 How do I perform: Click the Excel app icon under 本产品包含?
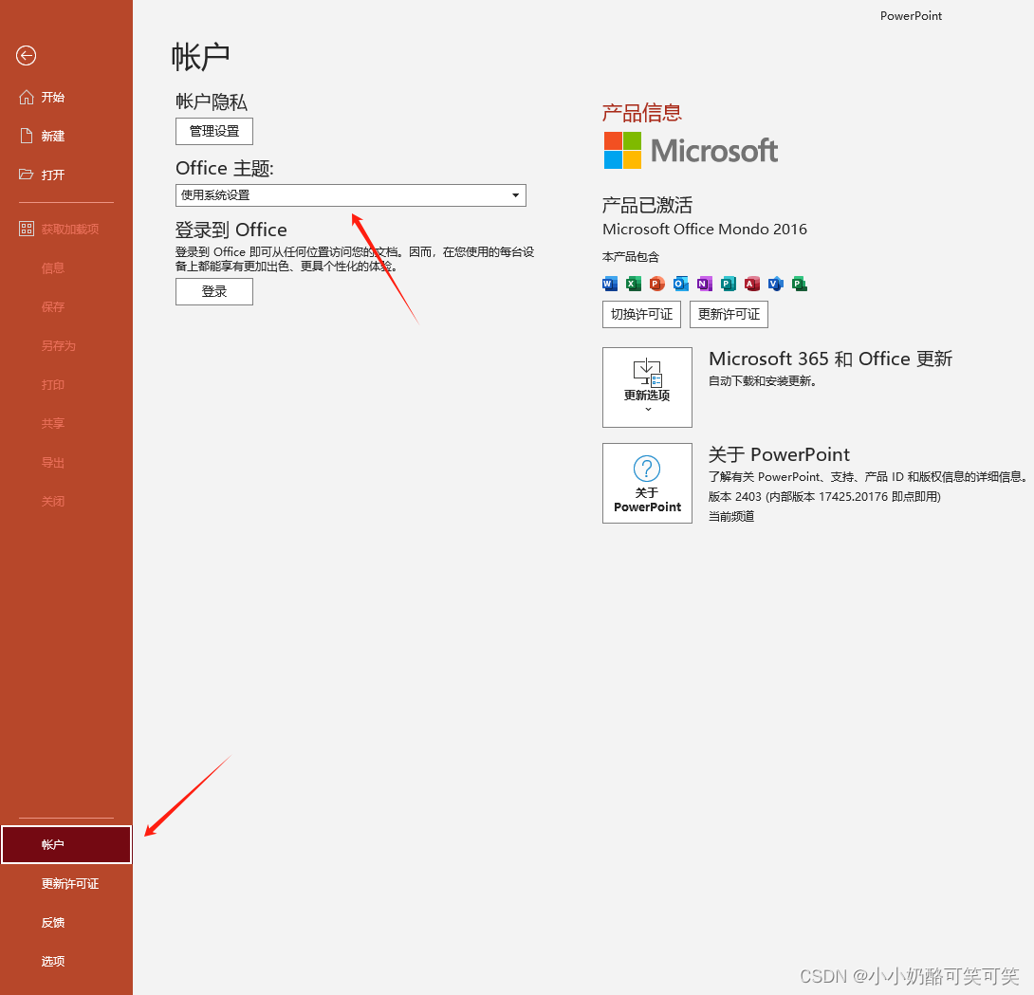[x=634, y=284]
